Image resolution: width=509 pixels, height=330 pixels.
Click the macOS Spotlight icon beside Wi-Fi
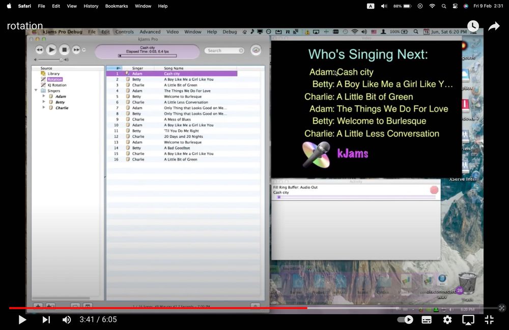click(x=444, y=6)
